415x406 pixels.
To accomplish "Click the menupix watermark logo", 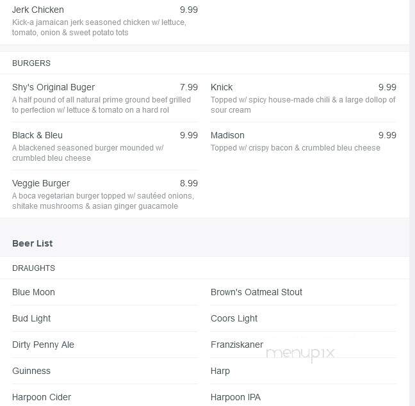I will [300, 354].
